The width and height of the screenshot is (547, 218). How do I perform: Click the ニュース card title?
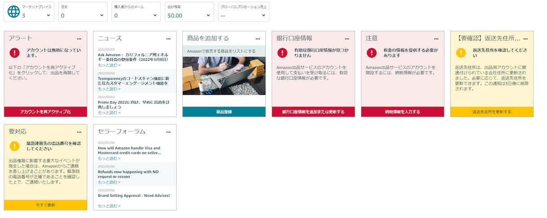click(x=110, y=38)
